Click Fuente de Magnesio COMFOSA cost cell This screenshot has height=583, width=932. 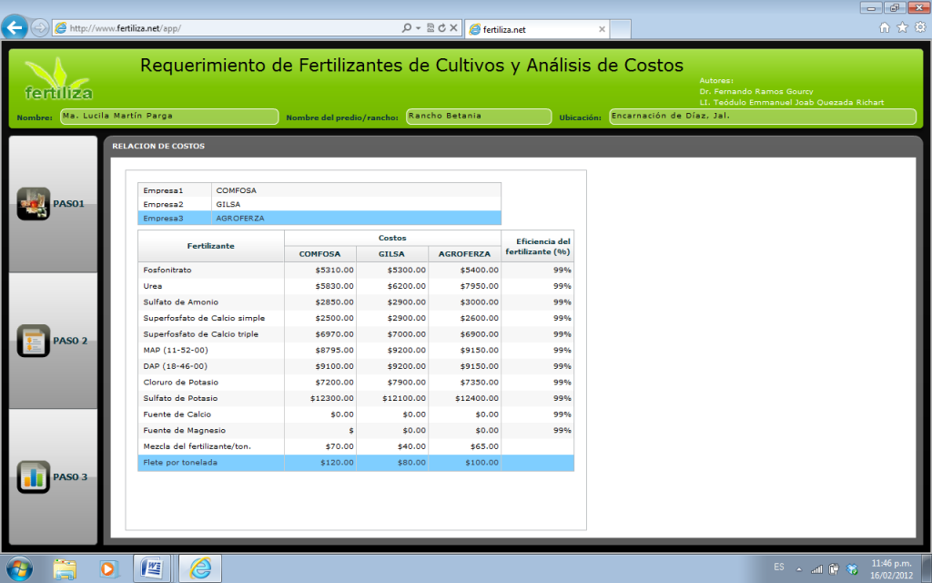click(x=320, y=431)
